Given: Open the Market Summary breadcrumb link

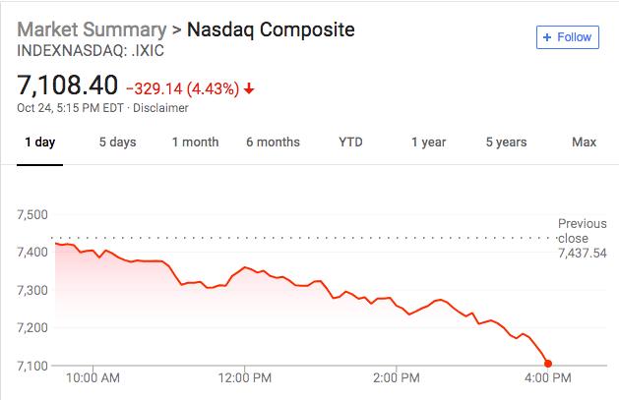Looking at the screenshot, I should (92, 29).
